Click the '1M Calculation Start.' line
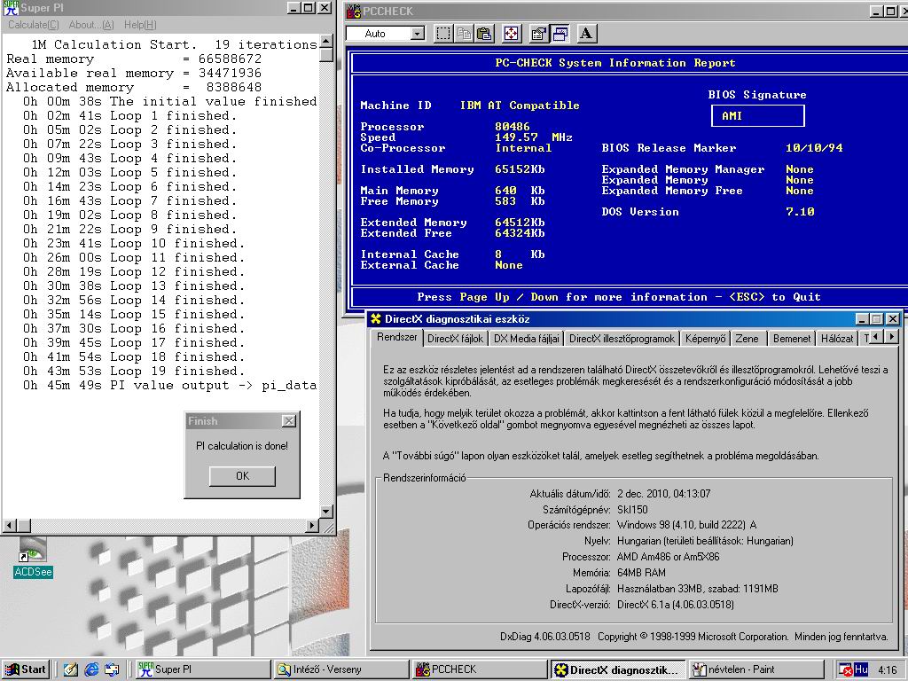This screenshot has height=681, width=908. [x=114, y=44]
